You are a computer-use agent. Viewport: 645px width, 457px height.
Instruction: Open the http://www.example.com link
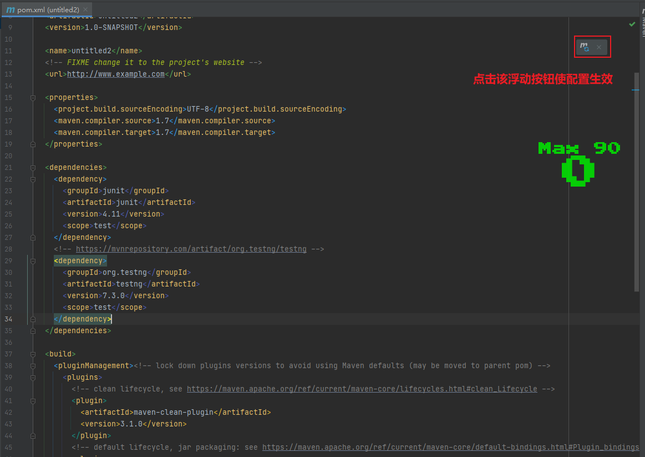tap(115, 74)
